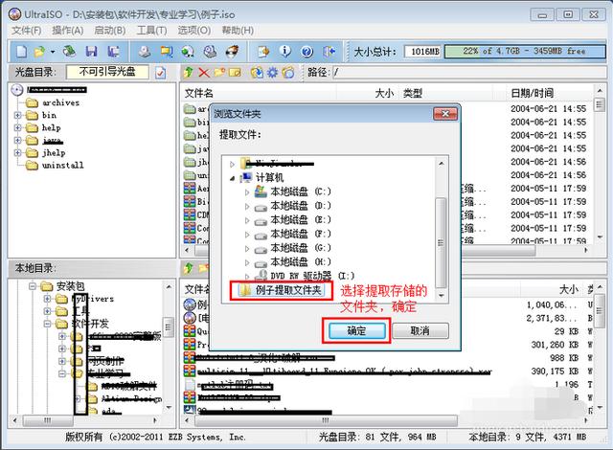Open the 选项(O) menu

(194, 31)
